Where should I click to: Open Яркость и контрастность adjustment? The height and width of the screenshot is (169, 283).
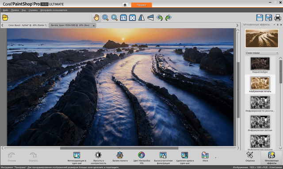pyautogui.click(x=98, y=157)
